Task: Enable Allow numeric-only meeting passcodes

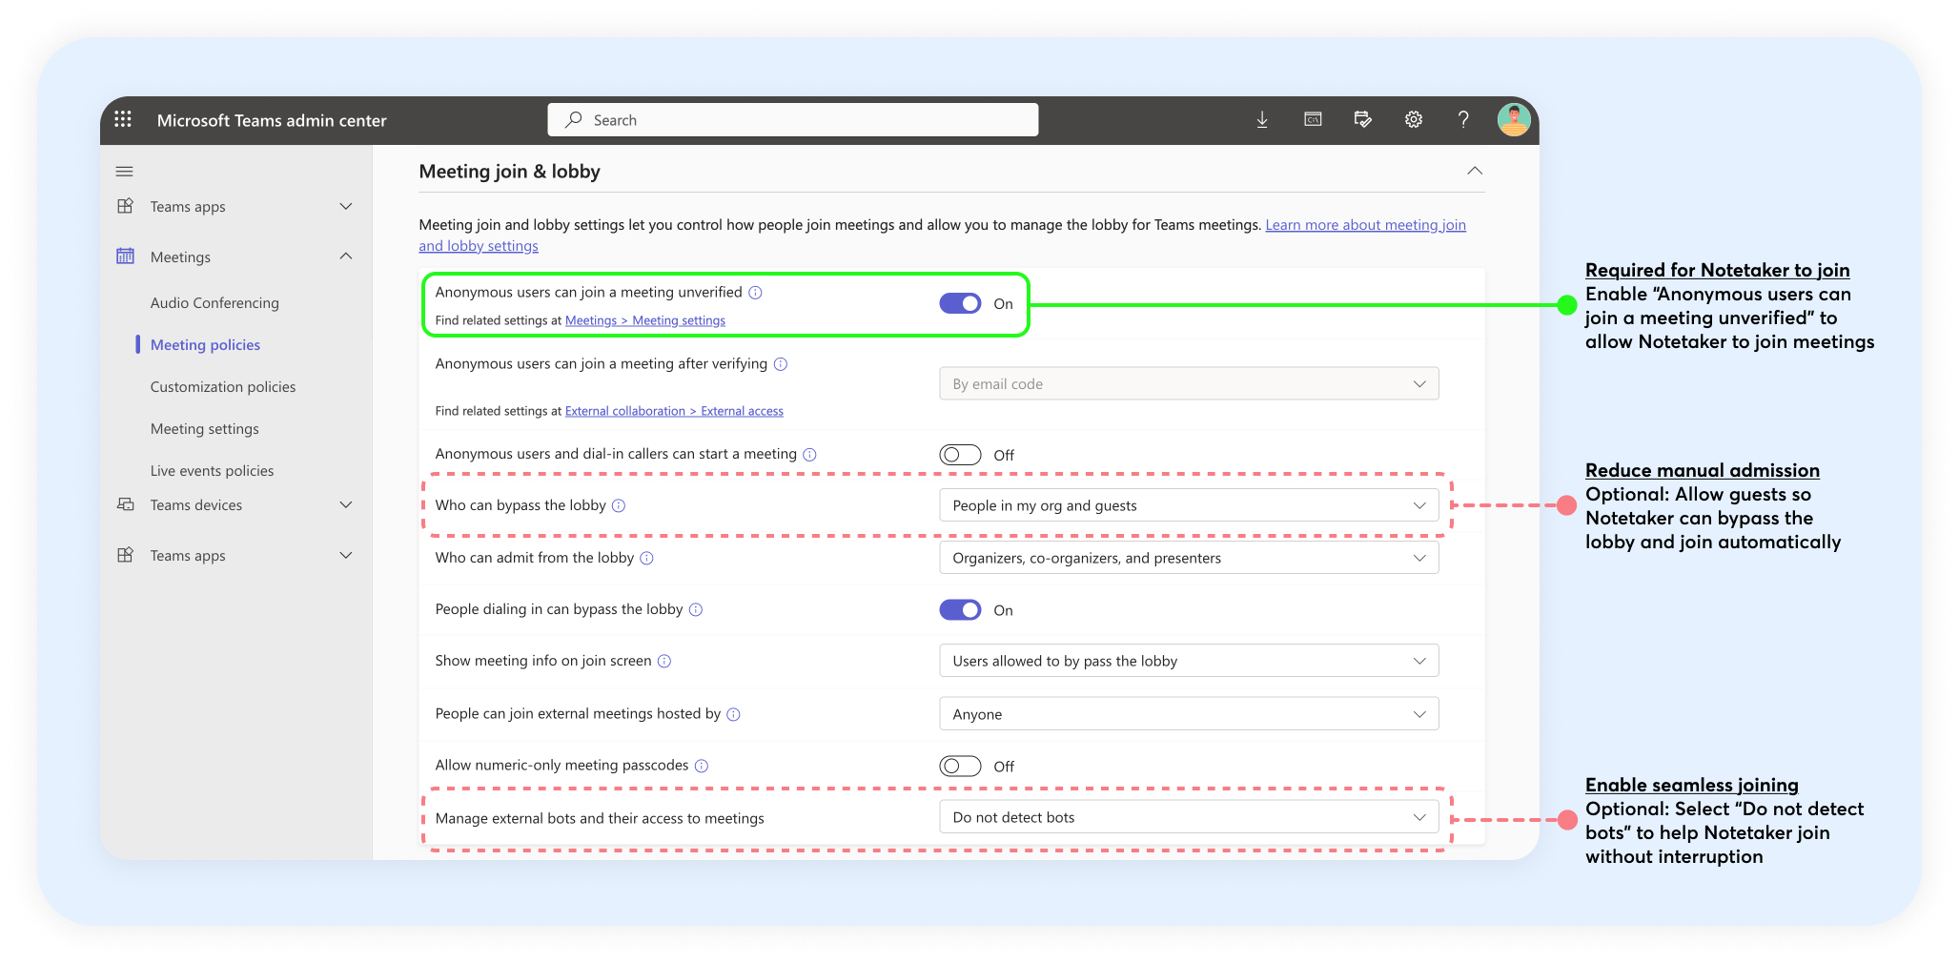Action: (960, 766)
